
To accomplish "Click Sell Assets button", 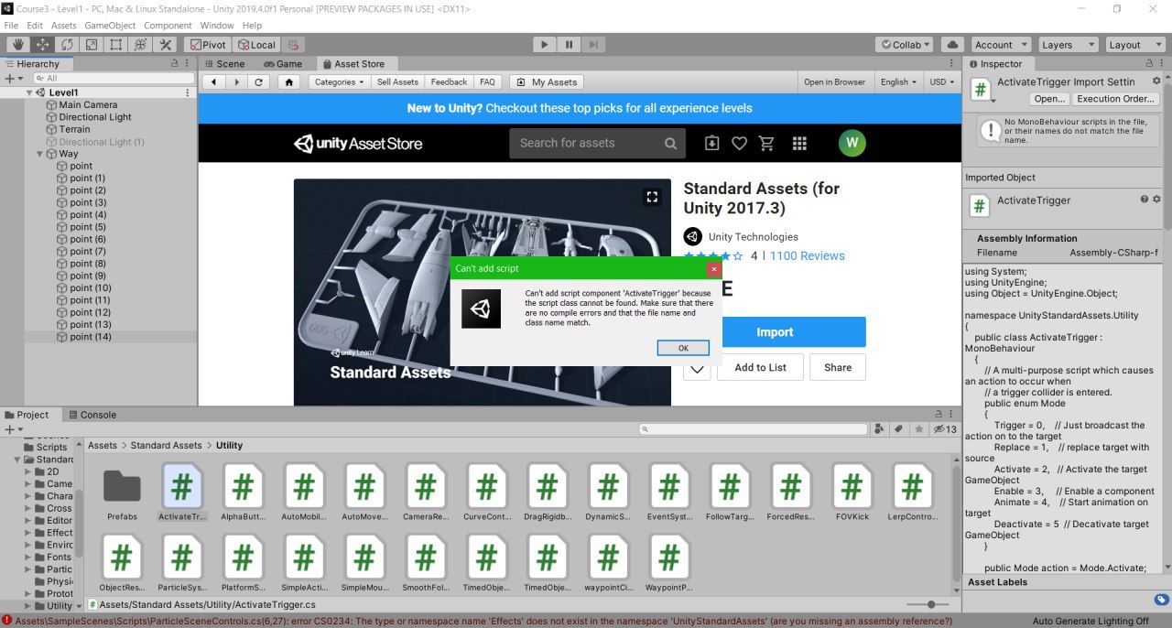I will (x=397, y=81).
